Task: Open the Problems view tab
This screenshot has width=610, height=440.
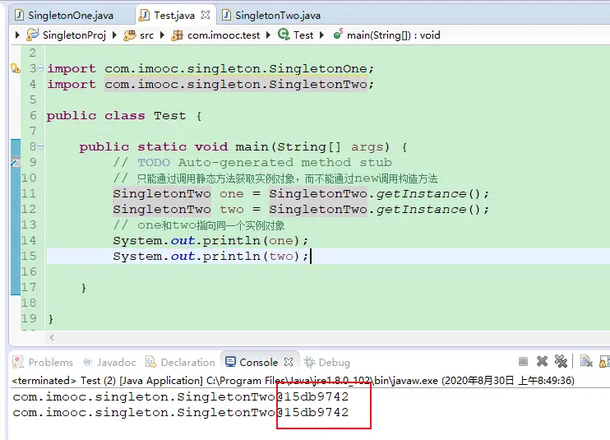Action: coord(43,362)
